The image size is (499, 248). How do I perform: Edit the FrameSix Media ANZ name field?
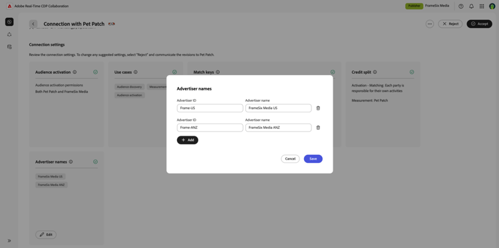(x=279, y=128)
